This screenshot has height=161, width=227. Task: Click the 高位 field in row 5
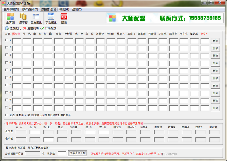tap(59, 71)
